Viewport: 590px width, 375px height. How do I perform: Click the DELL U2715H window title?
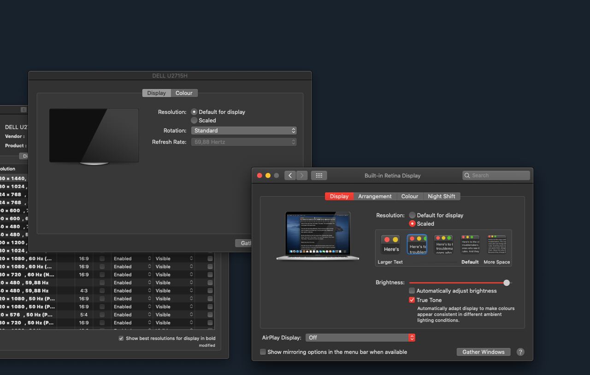(x=170, y=76)
